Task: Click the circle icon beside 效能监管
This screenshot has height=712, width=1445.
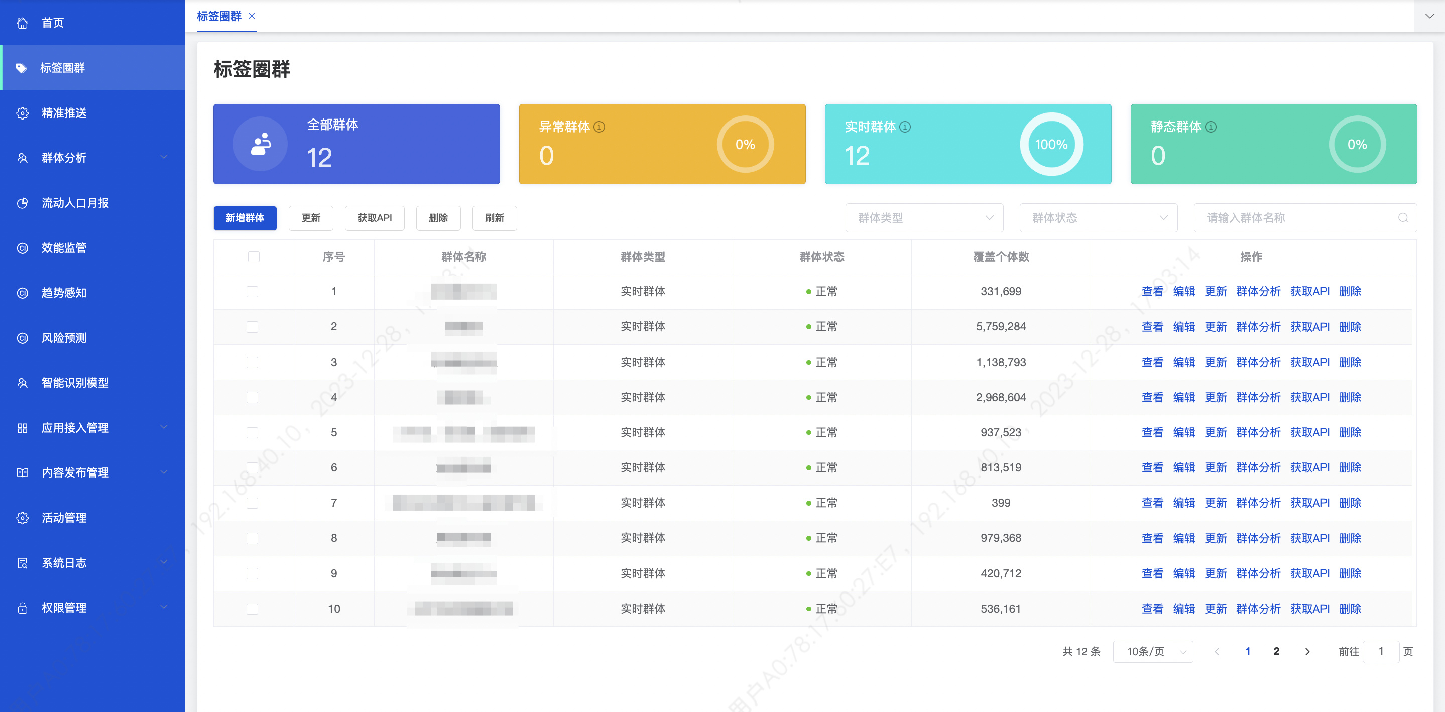Action: 23,248
